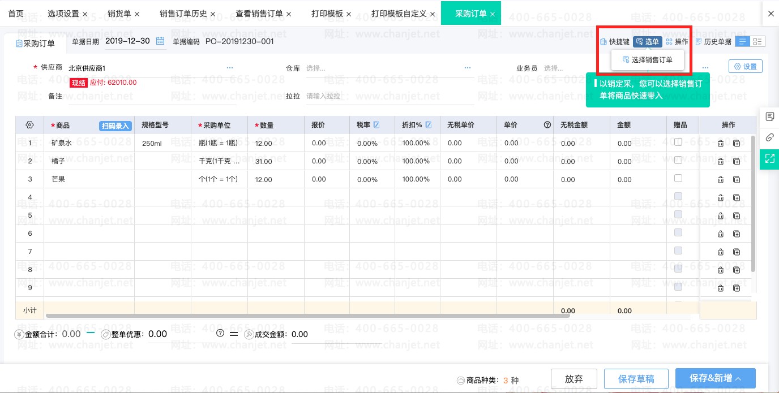This screenshot has width=779, height=393.
Task: Switch to the 选项设置 tab
Action: [x=63, y=14]
